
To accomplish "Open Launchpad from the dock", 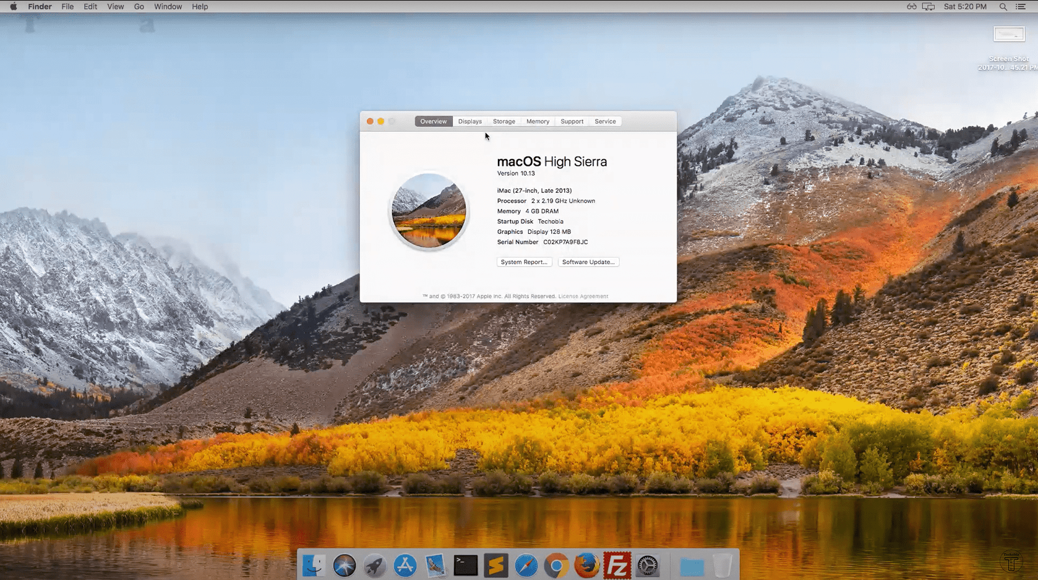I will pyautogui.click(x=375, y=566).
